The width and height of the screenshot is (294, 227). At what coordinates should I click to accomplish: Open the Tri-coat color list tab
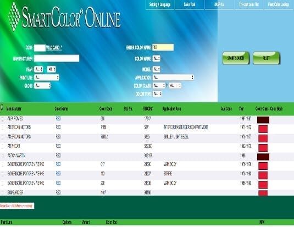tap(249, 4)
